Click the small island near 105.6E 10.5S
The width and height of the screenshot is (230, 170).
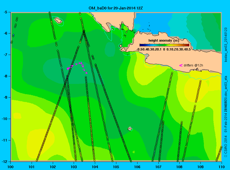click(130, 129)
